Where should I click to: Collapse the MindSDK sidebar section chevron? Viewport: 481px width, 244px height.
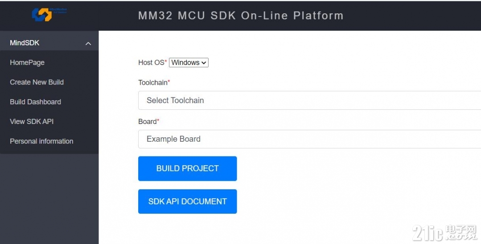pos(88,44)
